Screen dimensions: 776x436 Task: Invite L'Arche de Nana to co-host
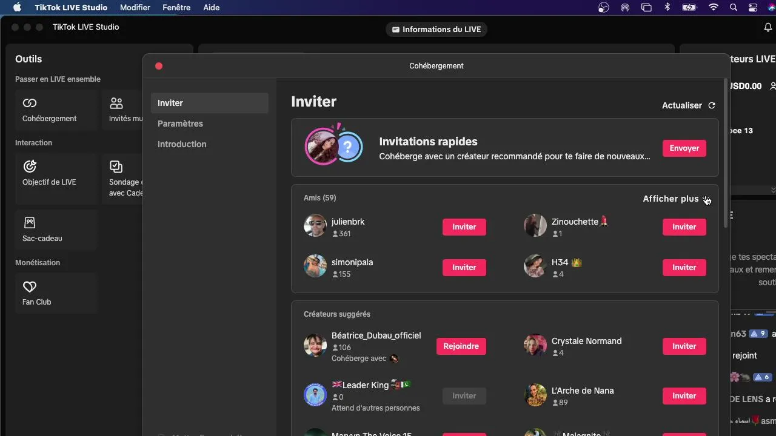coord(684,395)
